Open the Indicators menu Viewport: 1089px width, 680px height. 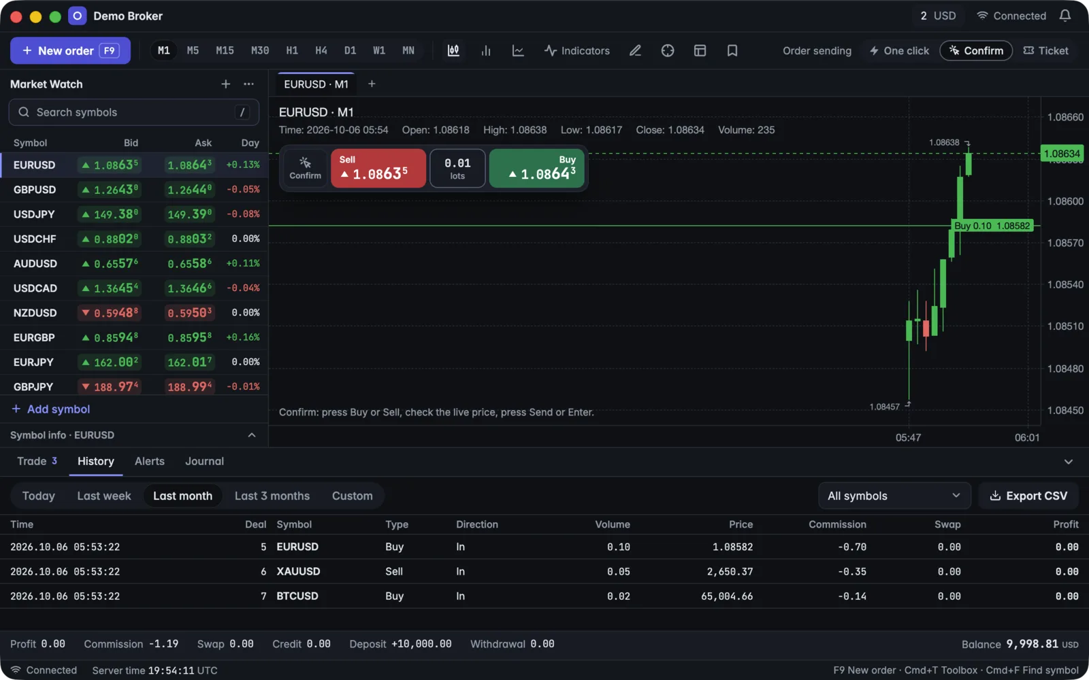(x=577, y=50)
